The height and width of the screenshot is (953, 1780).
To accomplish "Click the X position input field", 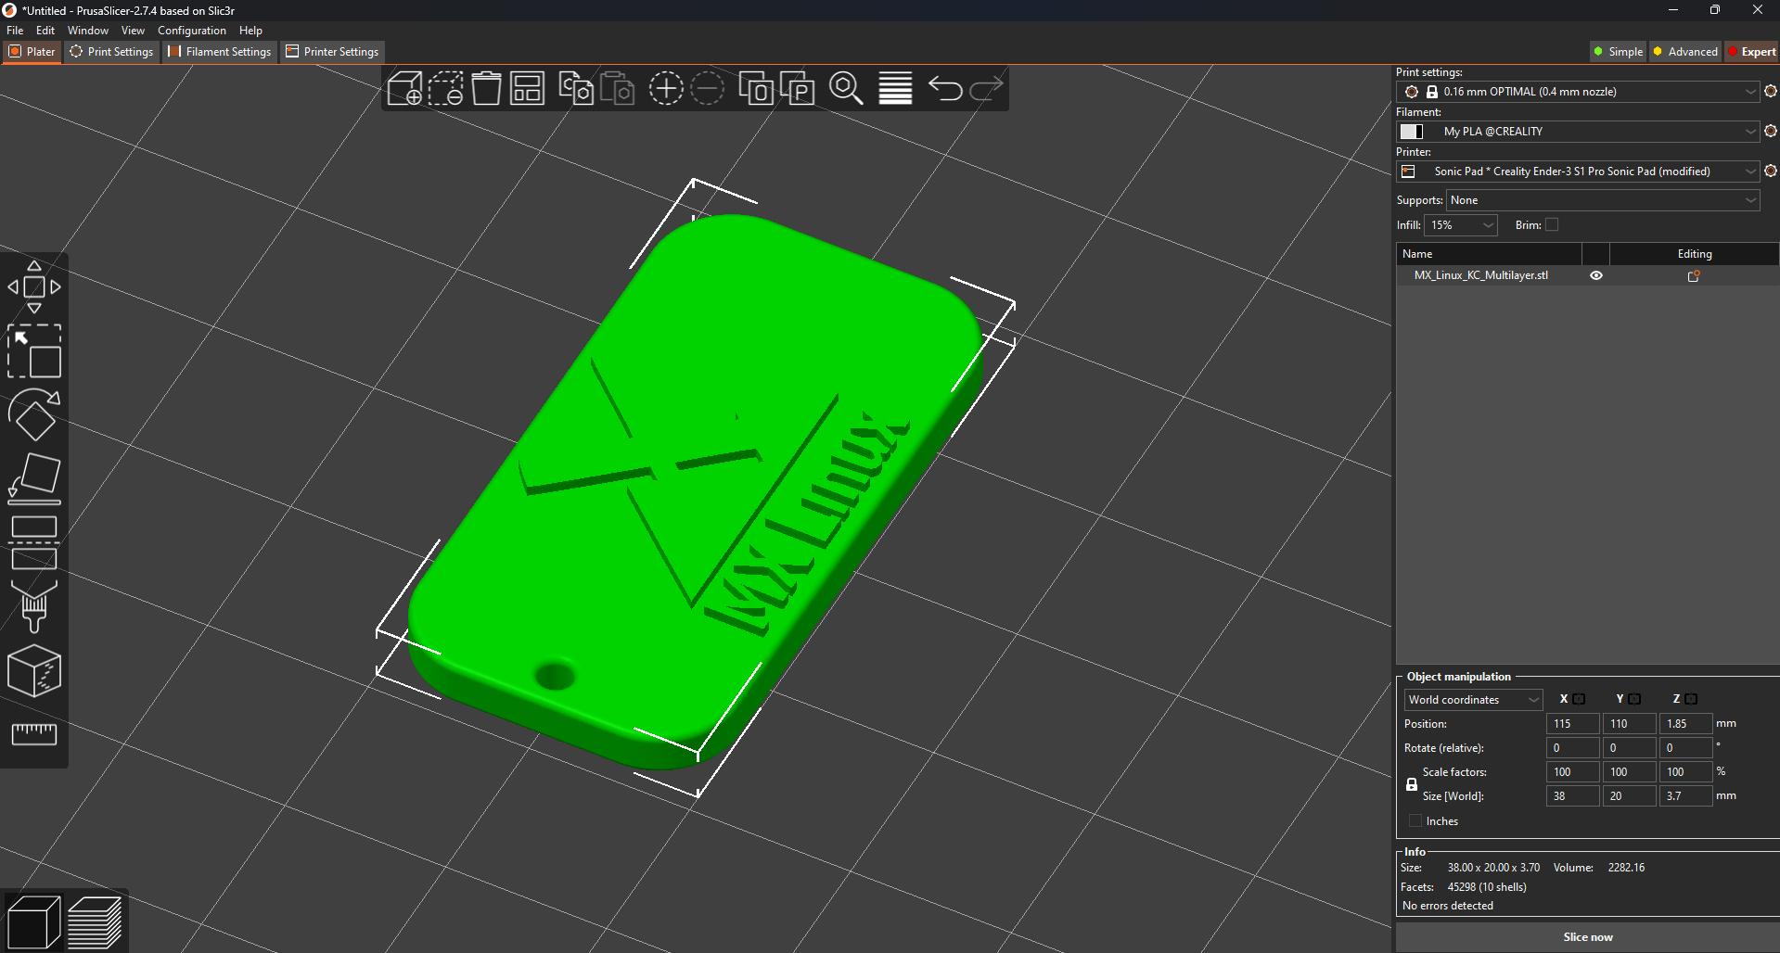I will click(1572, 723).
